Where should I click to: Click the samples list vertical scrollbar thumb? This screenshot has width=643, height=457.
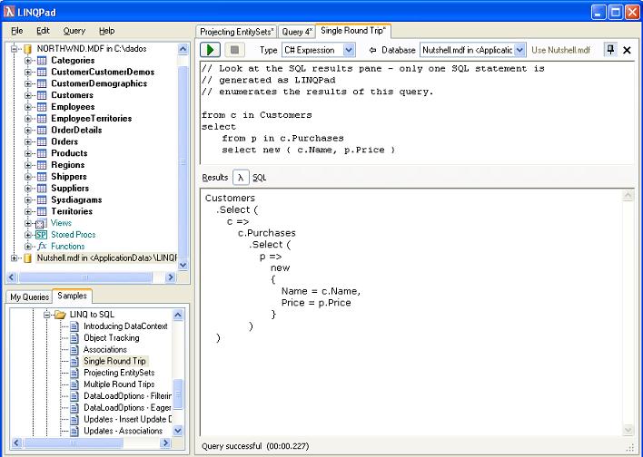click(x=178, y=394)
